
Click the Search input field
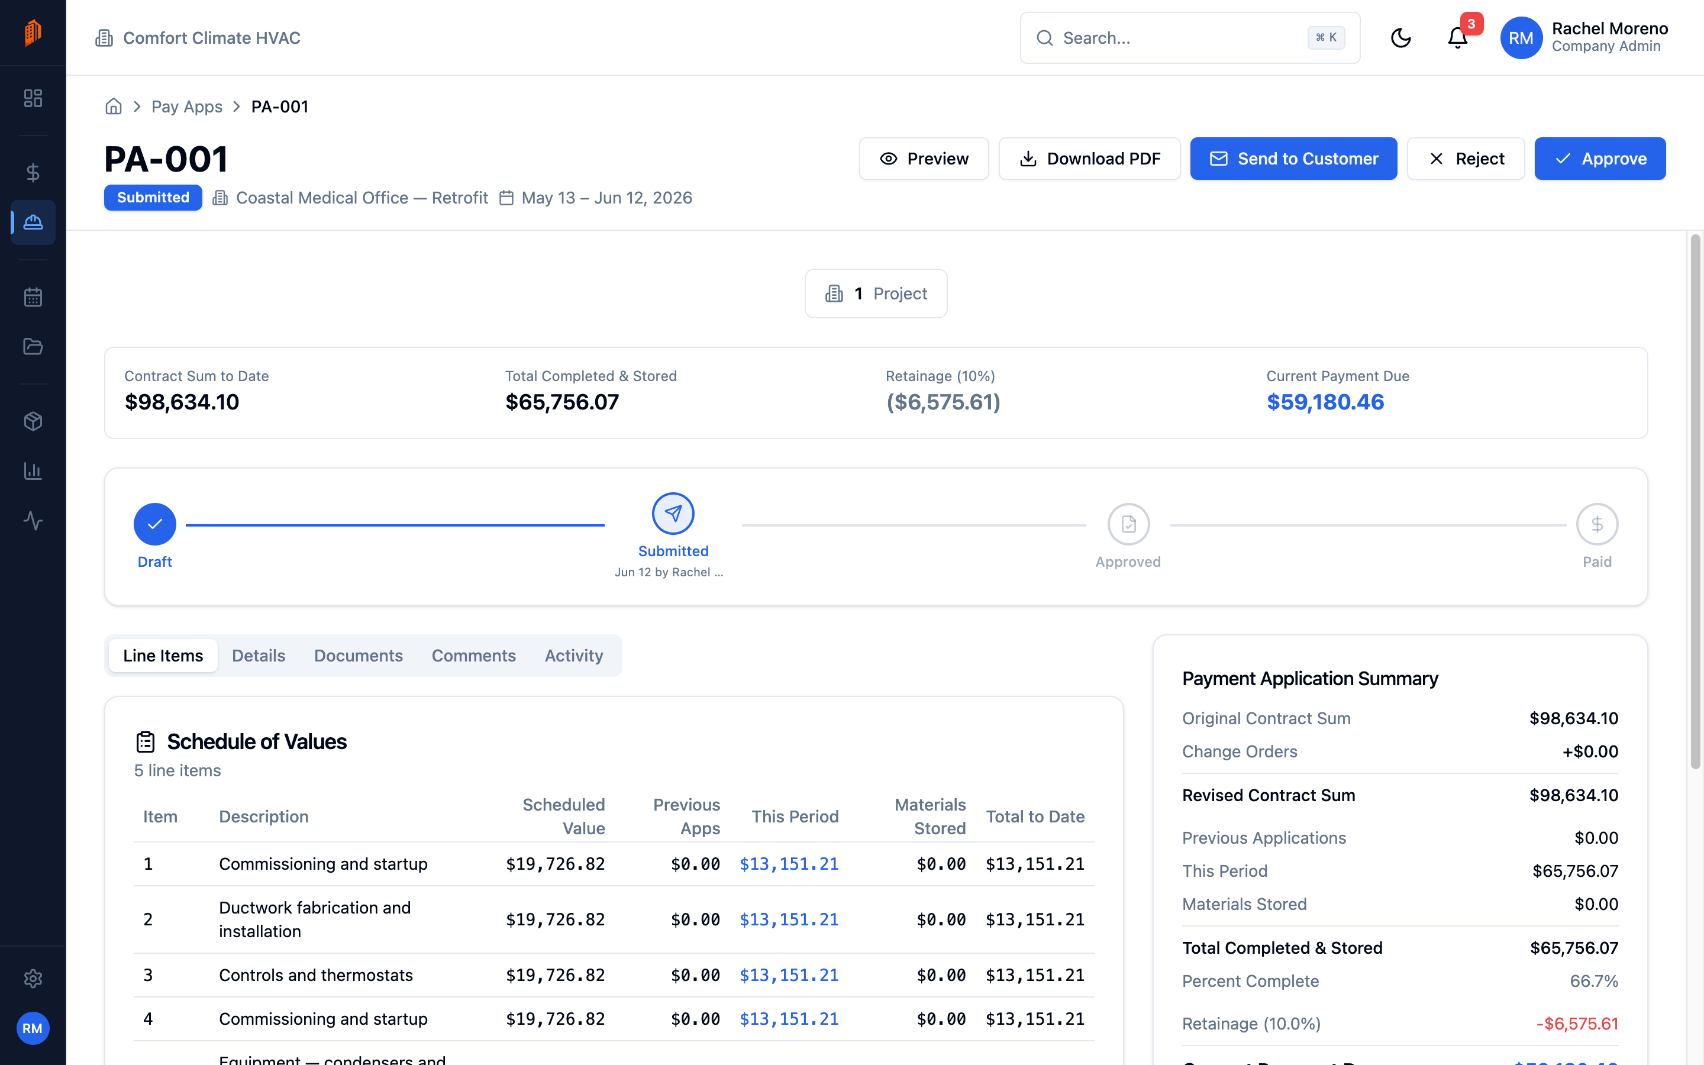[1190, 38]
